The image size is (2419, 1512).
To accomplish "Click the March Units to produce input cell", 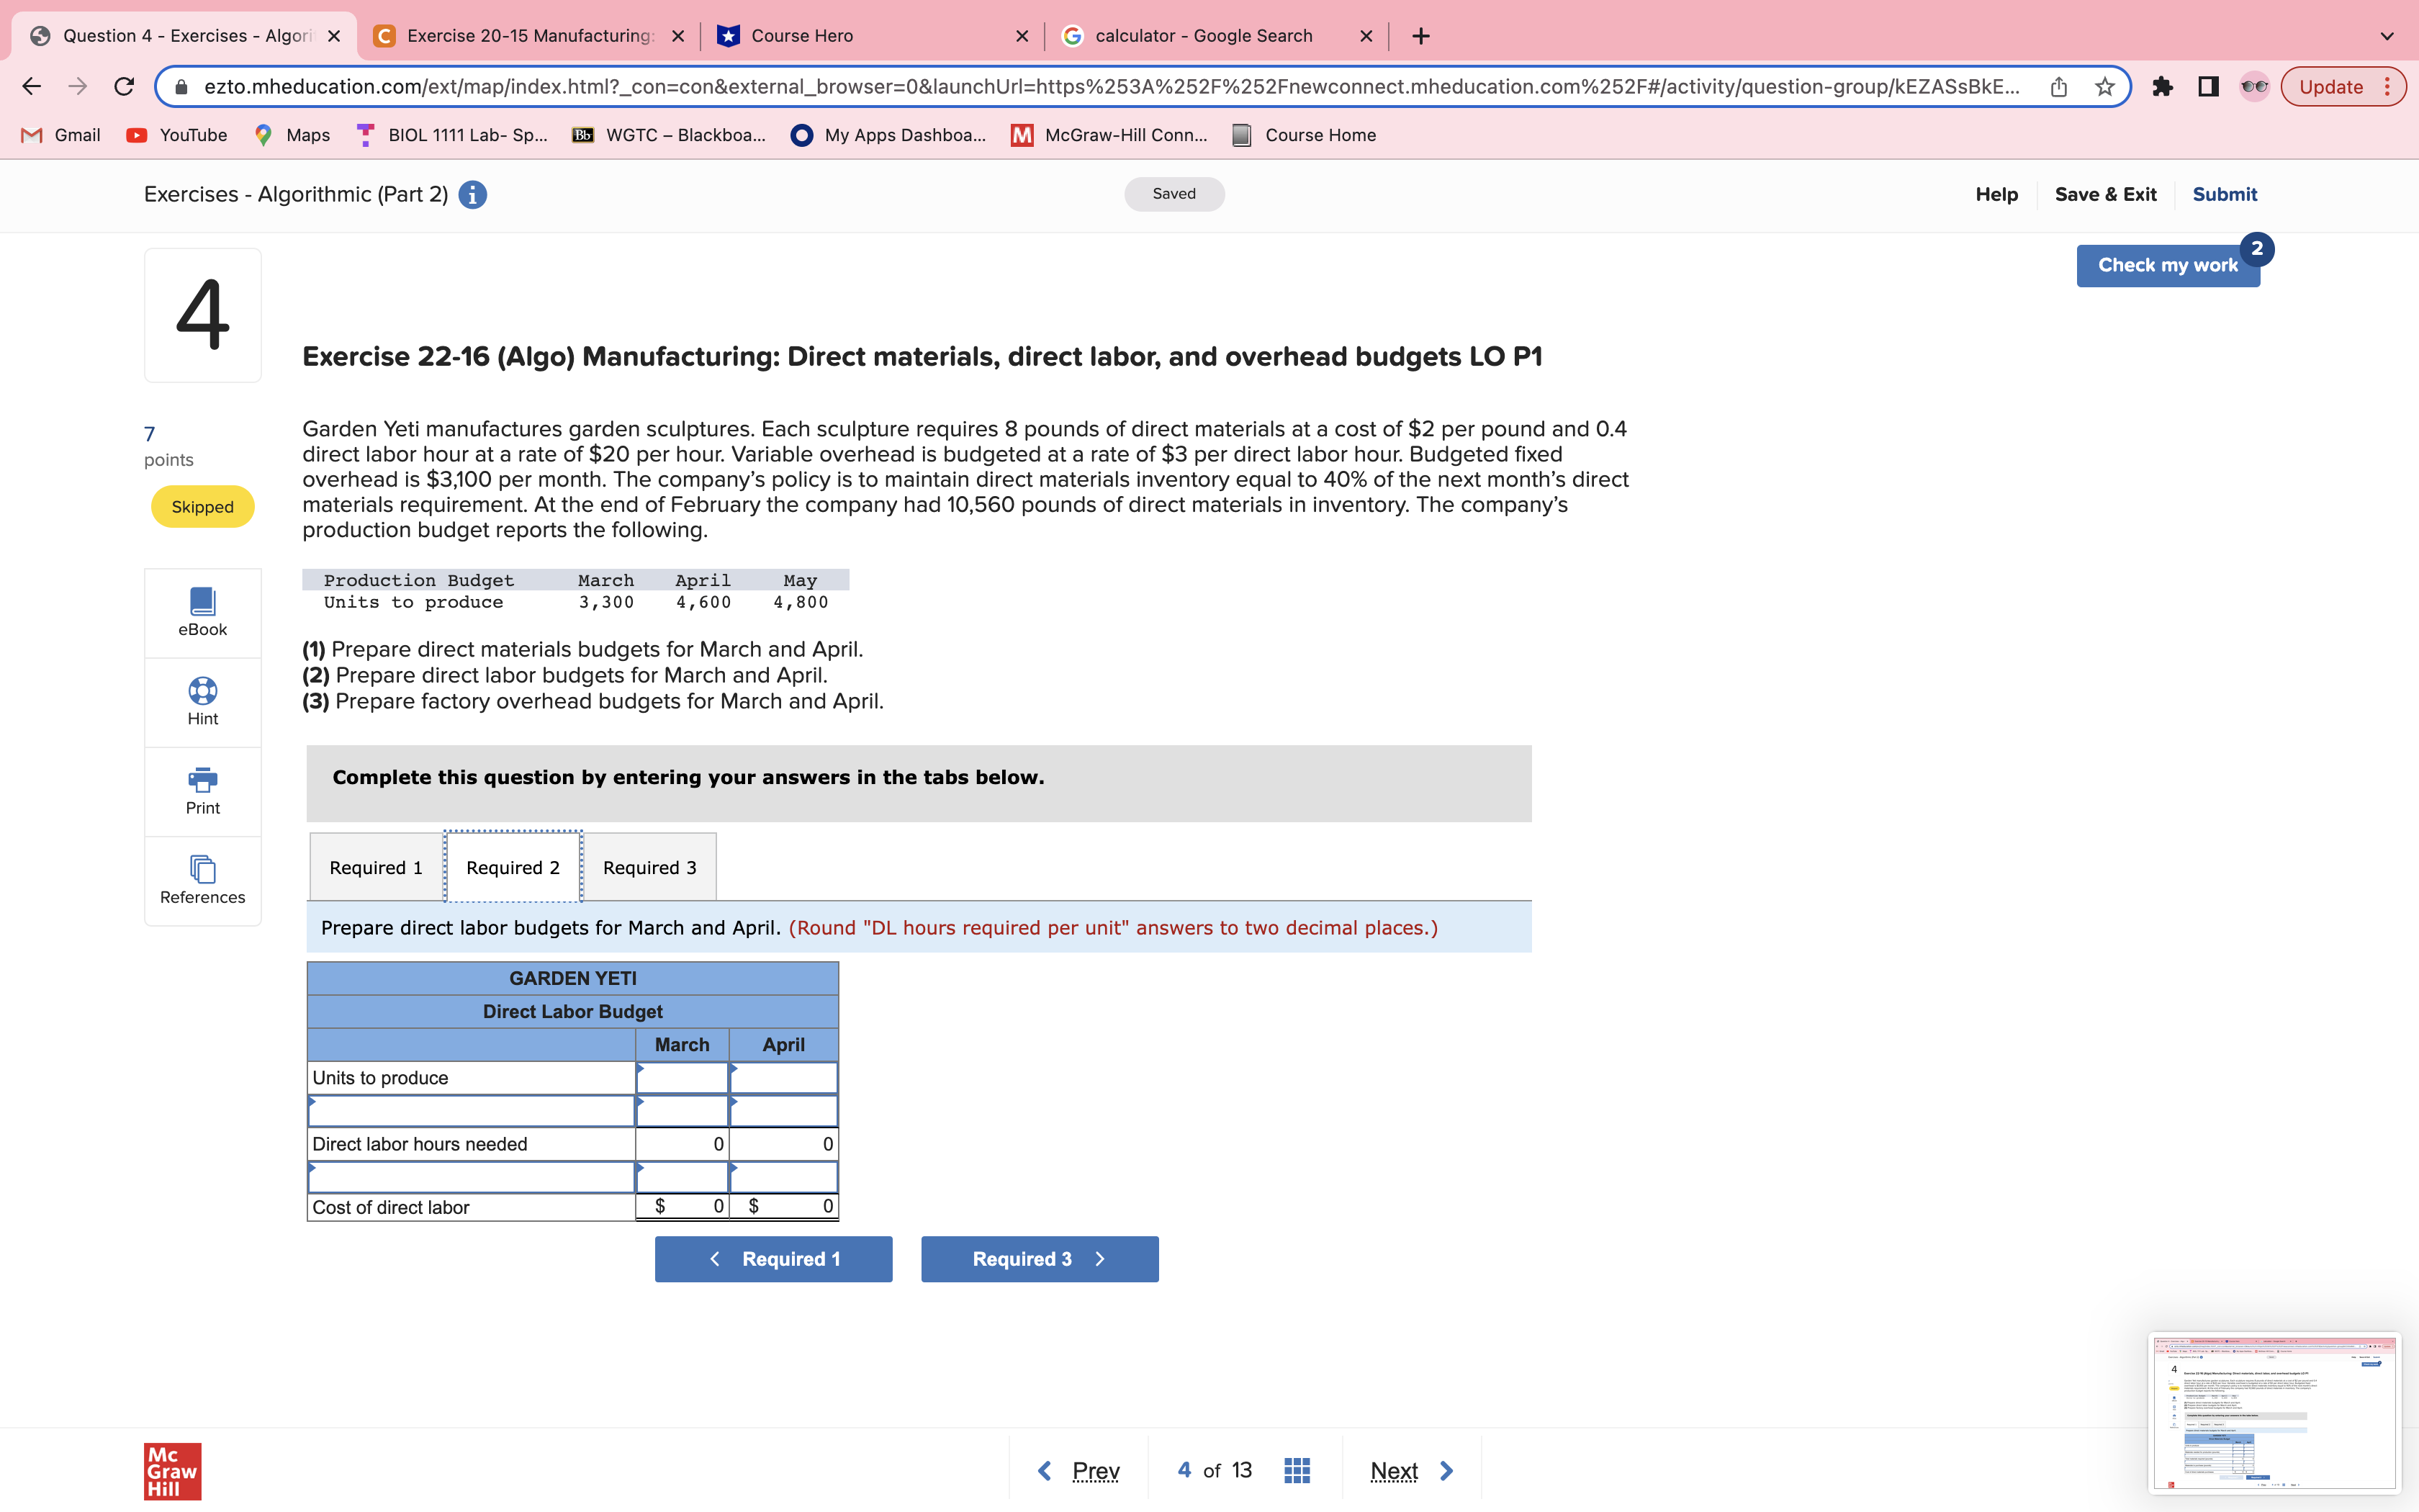I will [x=683, y=1077].
